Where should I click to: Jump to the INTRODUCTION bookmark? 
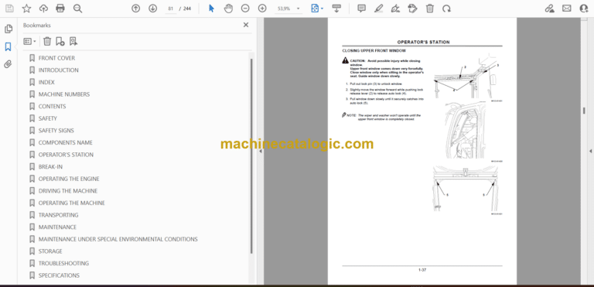pos(59,70)
